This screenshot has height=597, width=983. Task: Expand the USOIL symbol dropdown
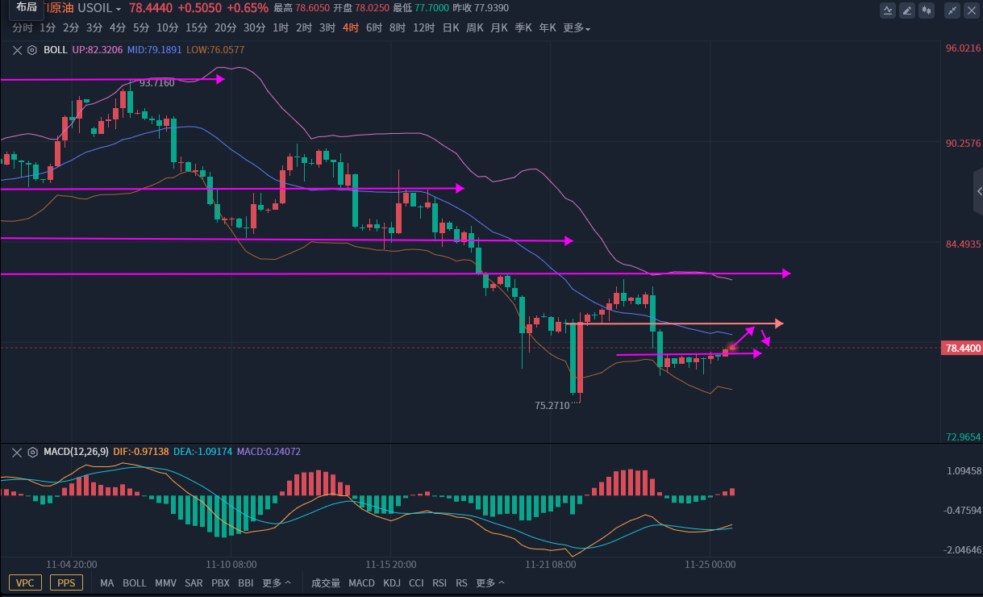119,9
